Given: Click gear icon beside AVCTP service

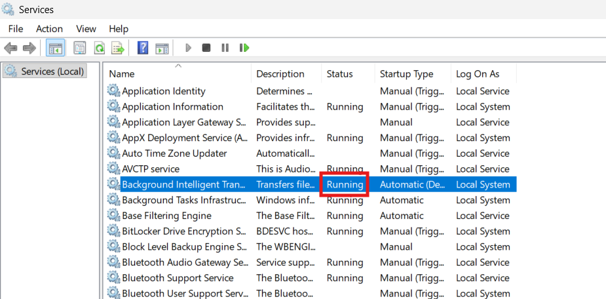Looking at the screenshot, I should (113, 169).
